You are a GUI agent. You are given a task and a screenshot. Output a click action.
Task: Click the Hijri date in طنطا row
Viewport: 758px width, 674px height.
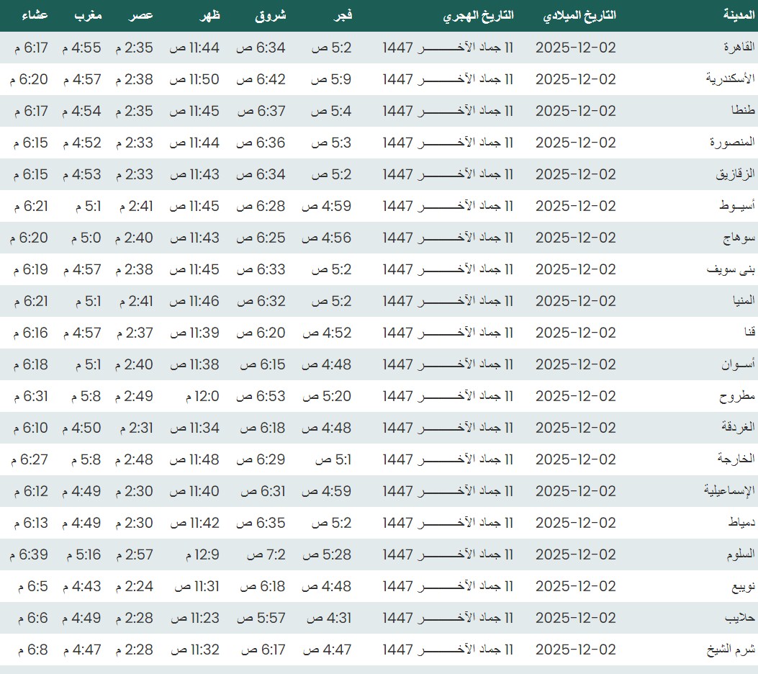click(x=448, y=111)
